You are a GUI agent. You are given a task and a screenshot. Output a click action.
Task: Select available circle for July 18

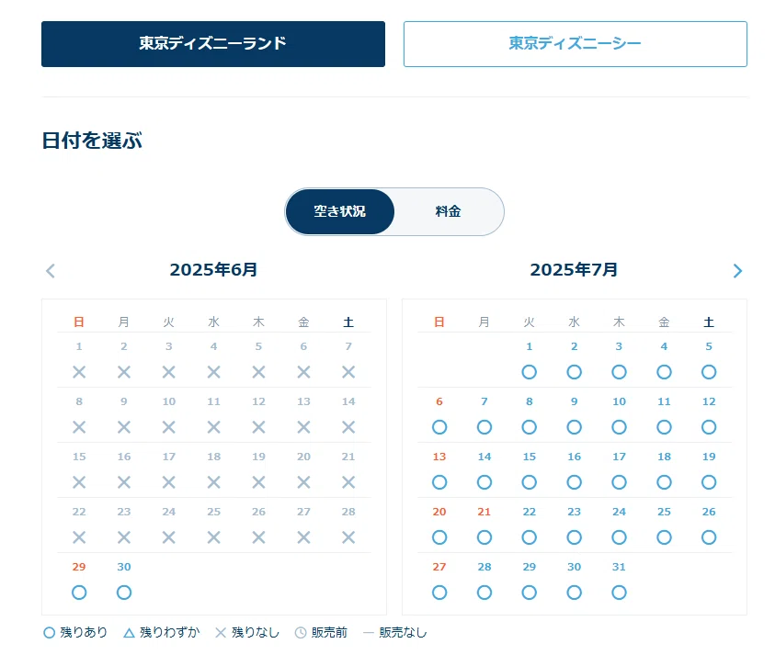665,482
